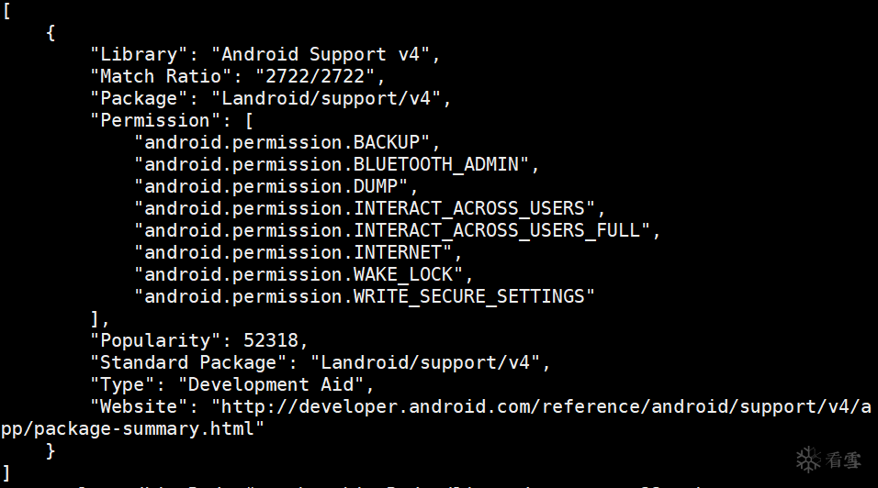
Task: Click the opening square bracket of the array
Action: coord(6,11)
